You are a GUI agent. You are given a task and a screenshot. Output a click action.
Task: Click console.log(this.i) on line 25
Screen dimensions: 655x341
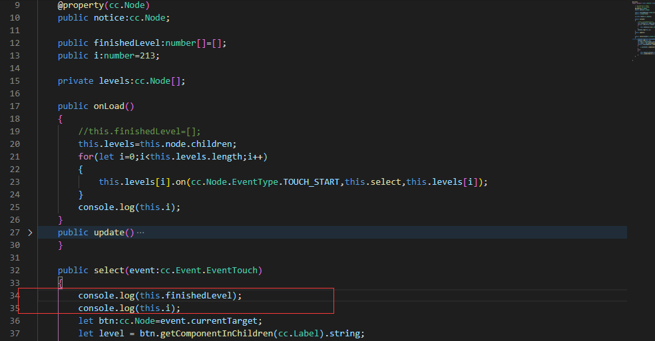129,207
